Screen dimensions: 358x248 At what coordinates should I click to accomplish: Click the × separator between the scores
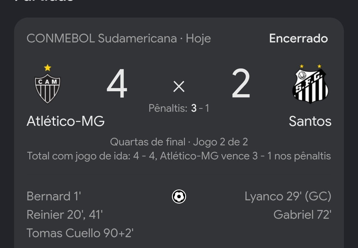(179, 87)
